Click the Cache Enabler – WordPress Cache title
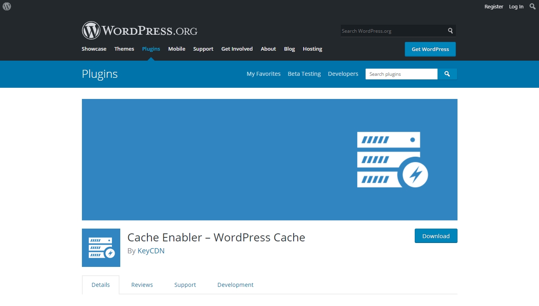 216,237
